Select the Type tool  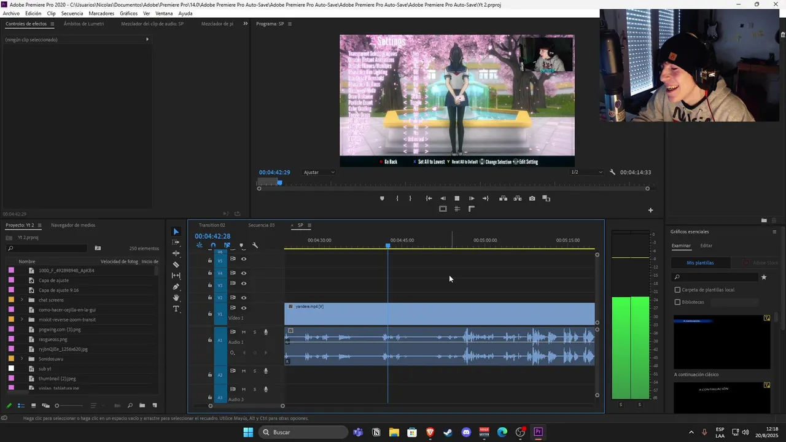176,309
